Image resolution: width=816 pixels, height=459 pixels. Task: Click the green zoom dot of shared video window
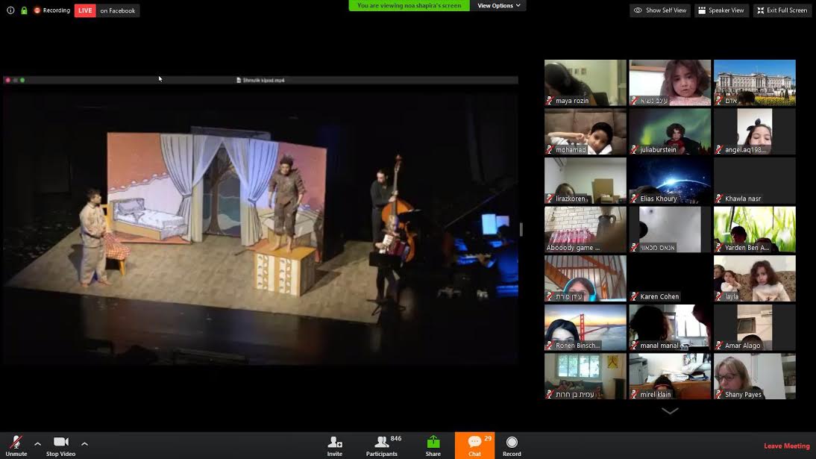coord(22,81)
